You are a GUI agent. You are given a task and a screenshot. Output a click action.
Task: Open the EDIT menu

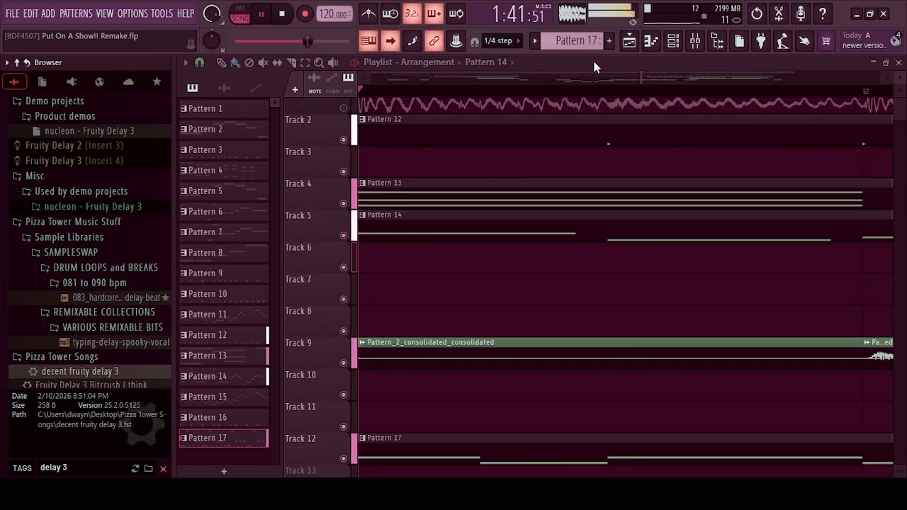[x=30, y=13]
